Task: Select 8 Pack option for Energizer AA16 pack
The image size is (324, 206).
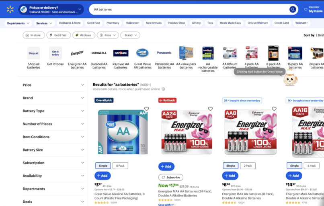Action: click(x=312, y=166)
